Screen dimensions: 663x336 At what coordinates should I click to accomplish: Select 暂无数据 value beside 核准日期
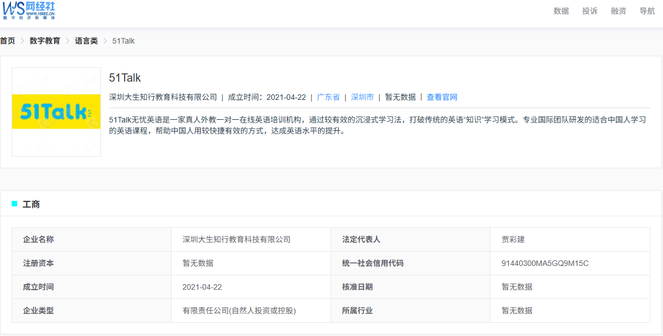click(x=517, y=287)
